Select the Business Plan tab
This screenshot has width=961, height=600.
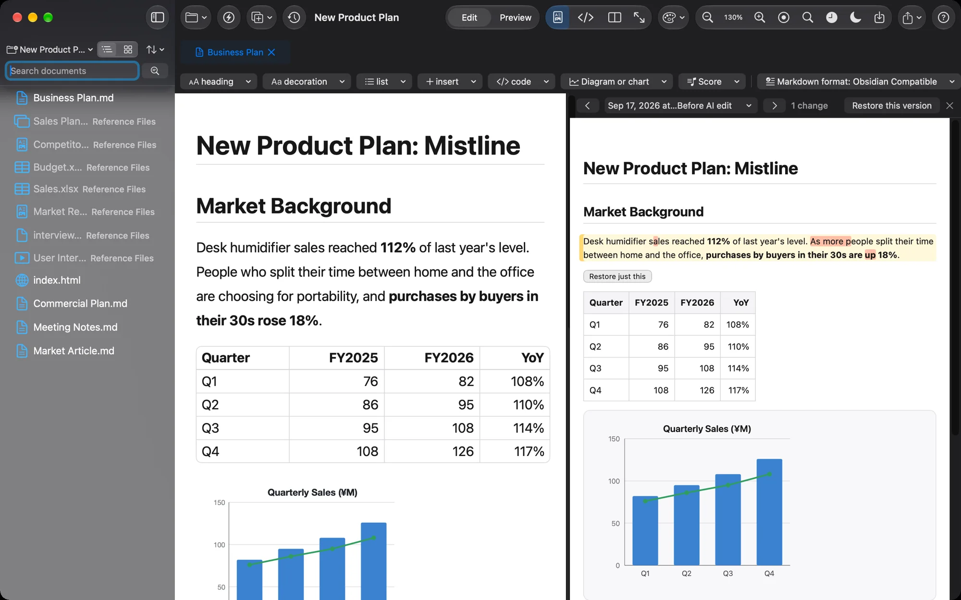point(230,52)
